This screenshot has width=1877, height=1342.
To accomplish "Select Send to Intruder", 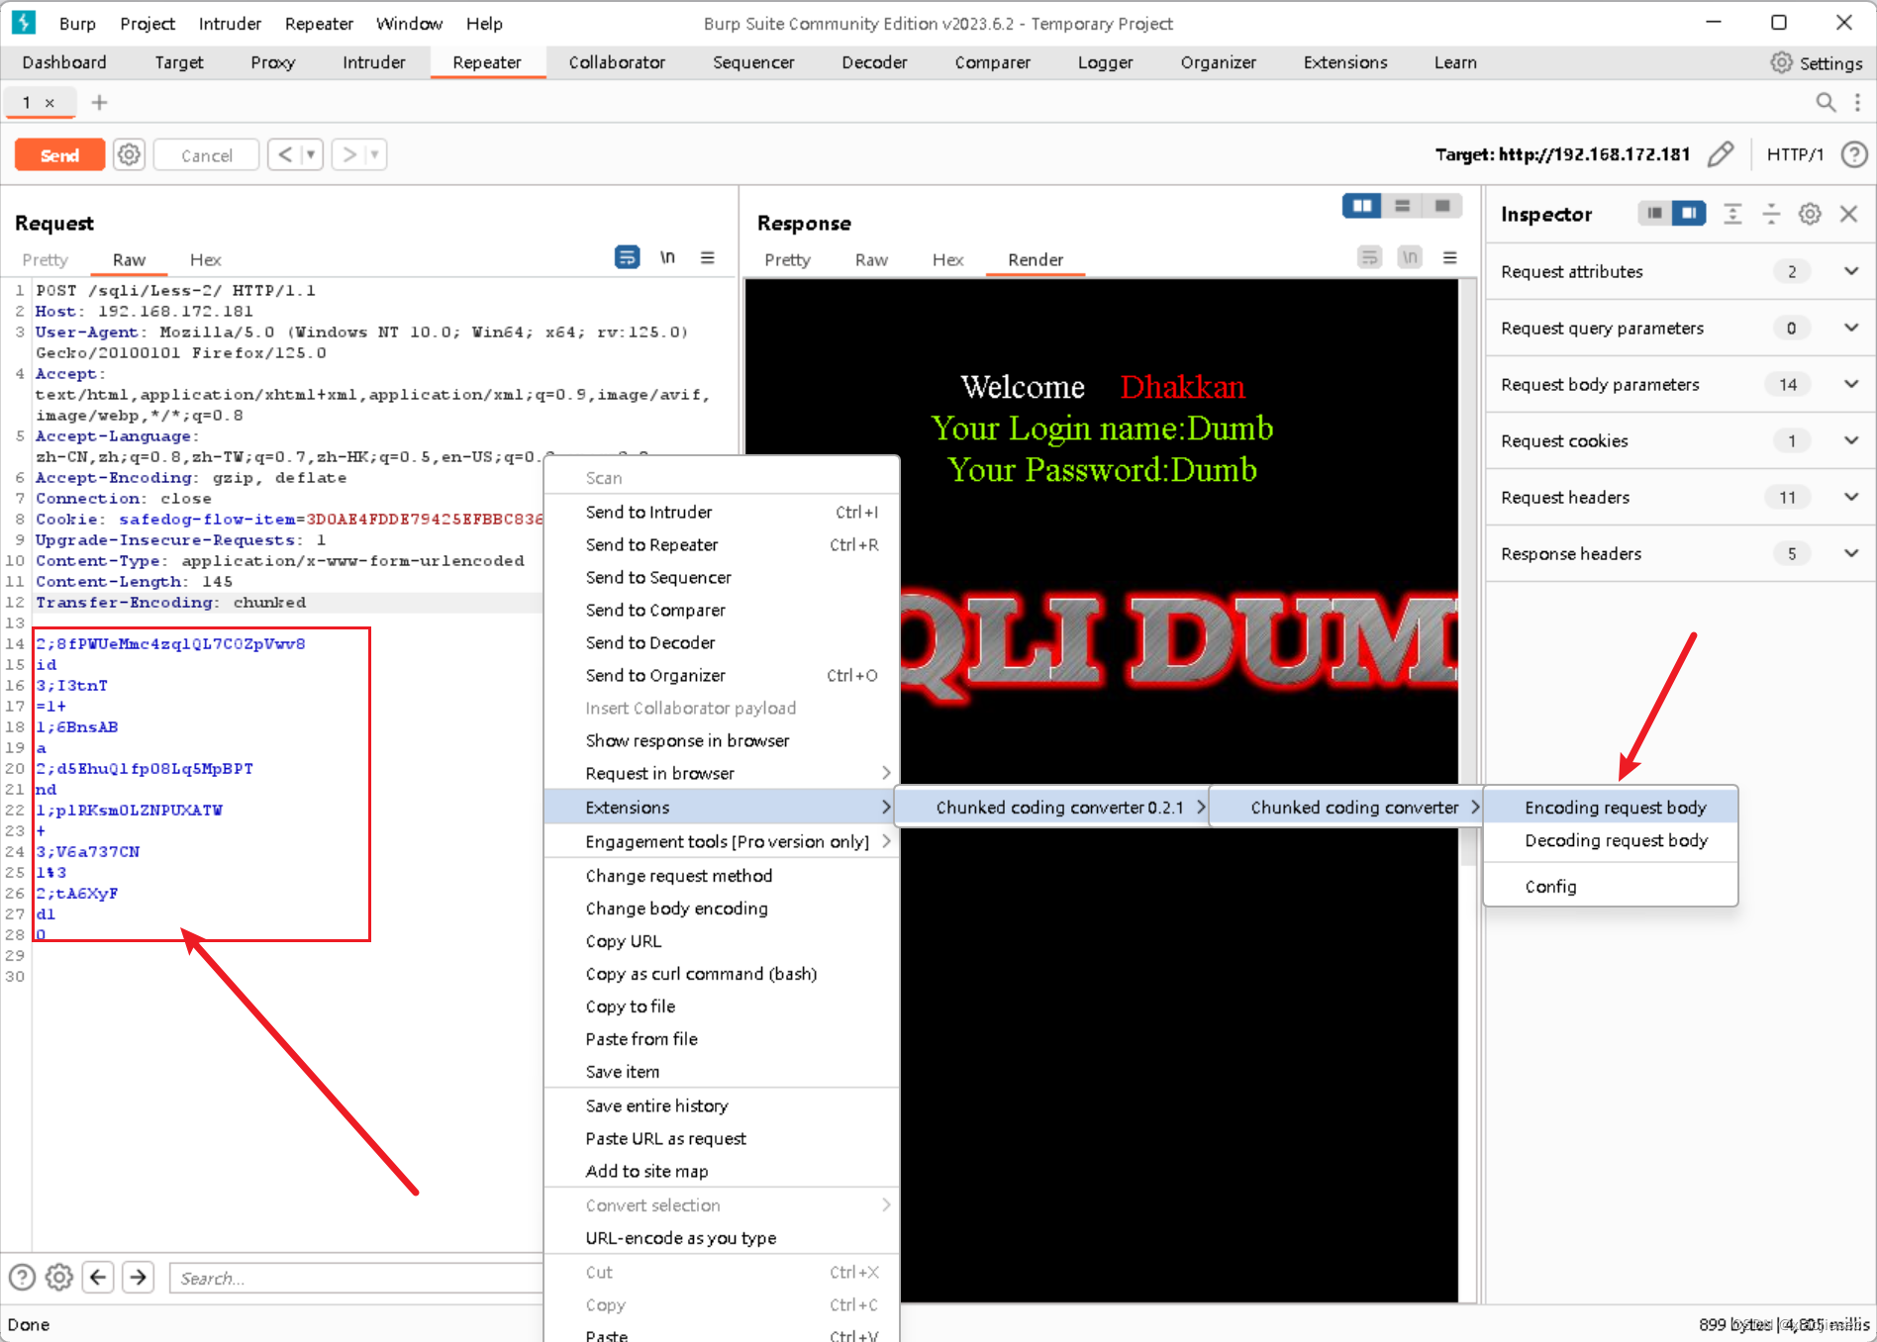I will (722, 512).
